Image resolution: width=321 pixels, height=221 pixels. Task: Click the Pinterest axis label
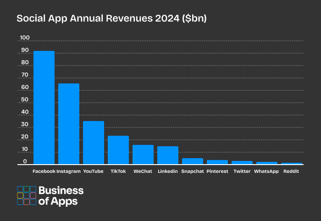coord(217,171)
